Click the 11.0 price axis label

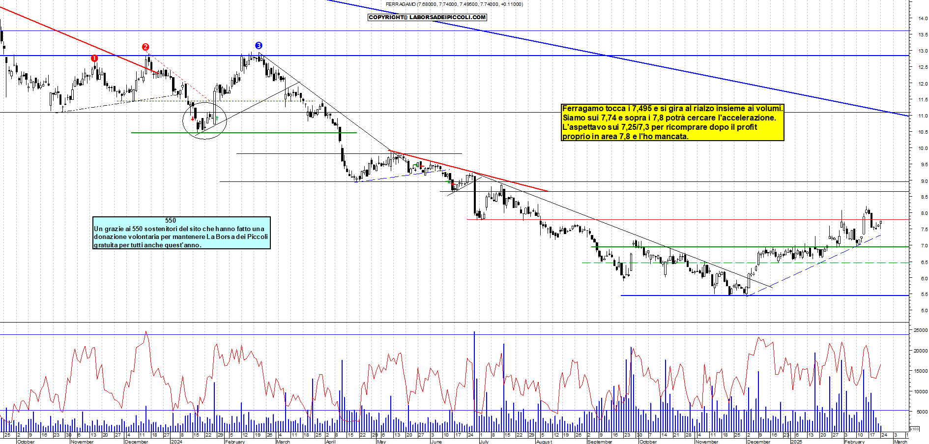[923, 116]
